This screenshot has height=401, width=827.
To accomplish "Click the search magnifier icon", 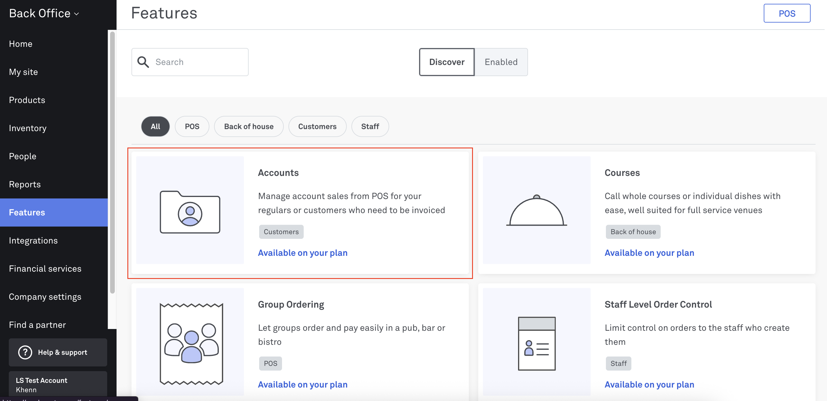I will pos(143,62).
